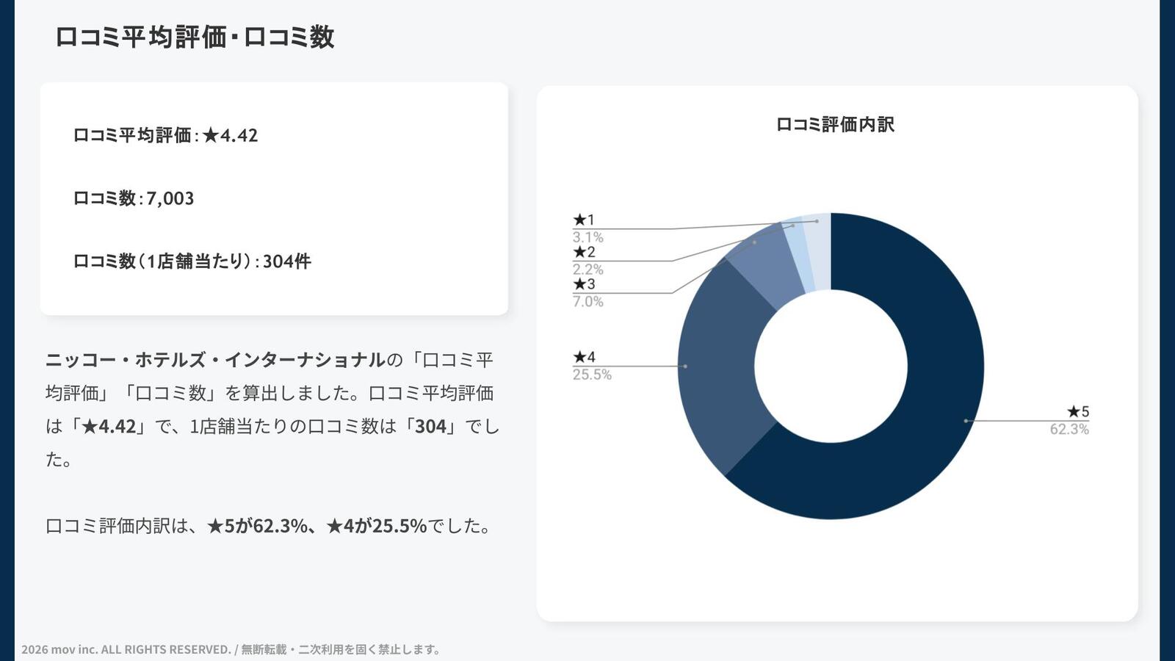Click the slide heading 口コミ平均評価・口コミ数

[x=195, y=37]
